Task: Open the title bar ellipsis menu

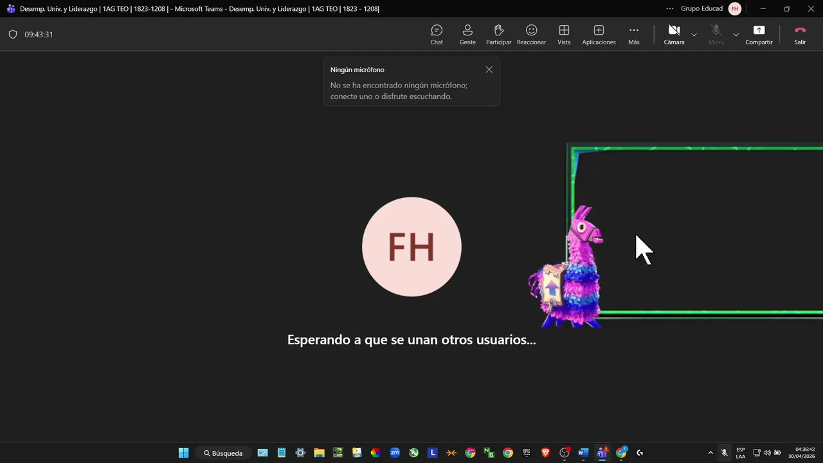Action: point(670,8)
